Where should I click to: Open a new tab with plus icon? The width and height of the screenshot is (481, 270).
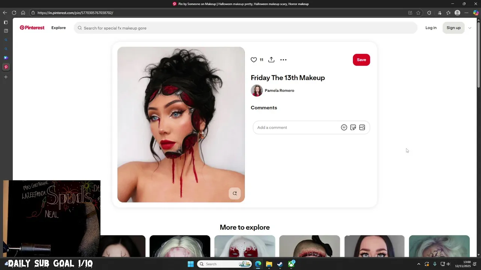tap(6, 77)
